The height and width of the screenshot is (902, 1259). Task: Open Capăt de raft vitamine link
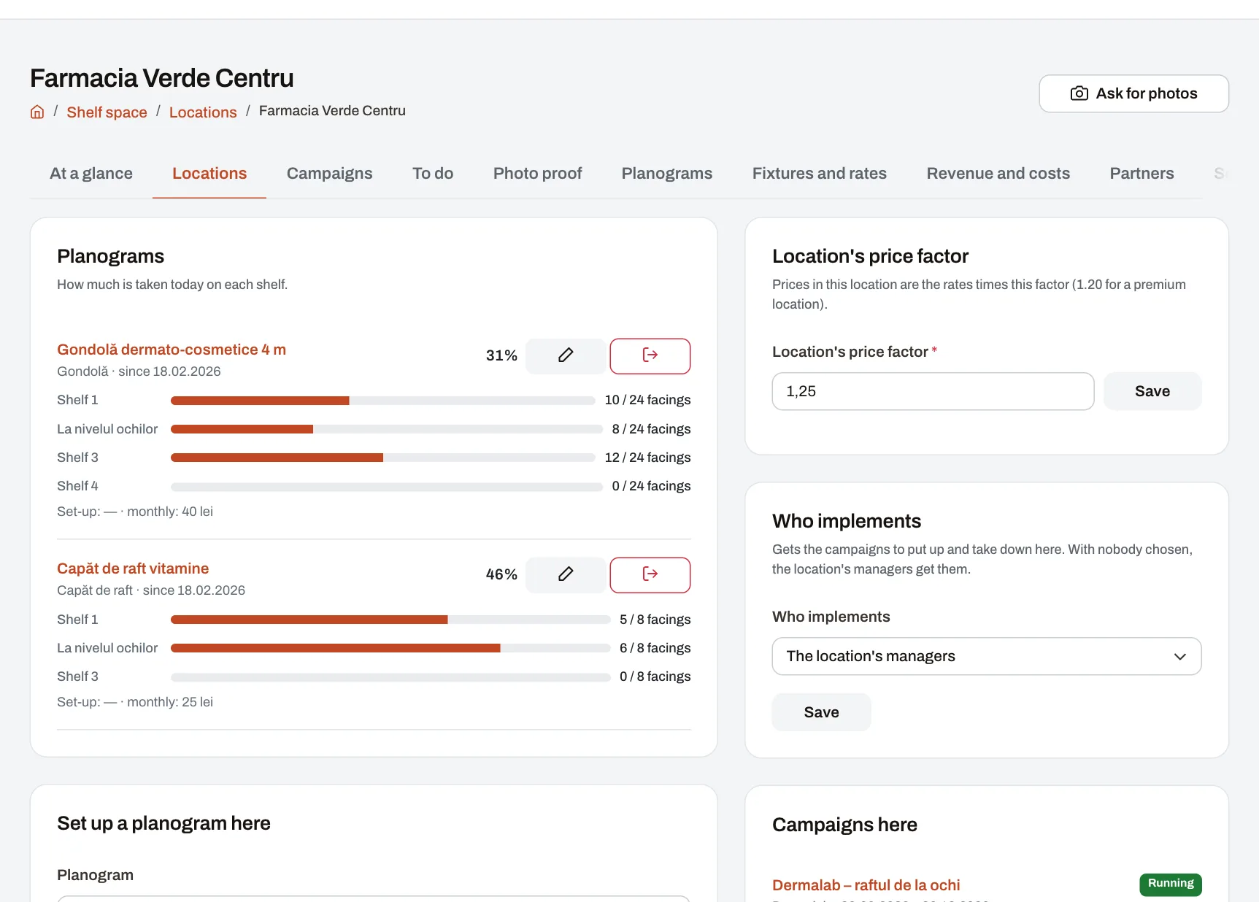pyautogui.click(x=133, y=568)
